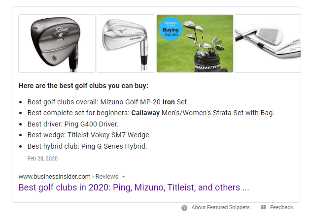Click the Feedback text link
The width and height of the screenshot is (311, 219).
281,208
